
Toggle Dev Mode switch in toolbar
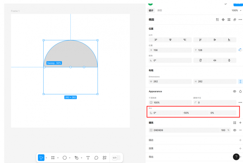pos(116,158)
